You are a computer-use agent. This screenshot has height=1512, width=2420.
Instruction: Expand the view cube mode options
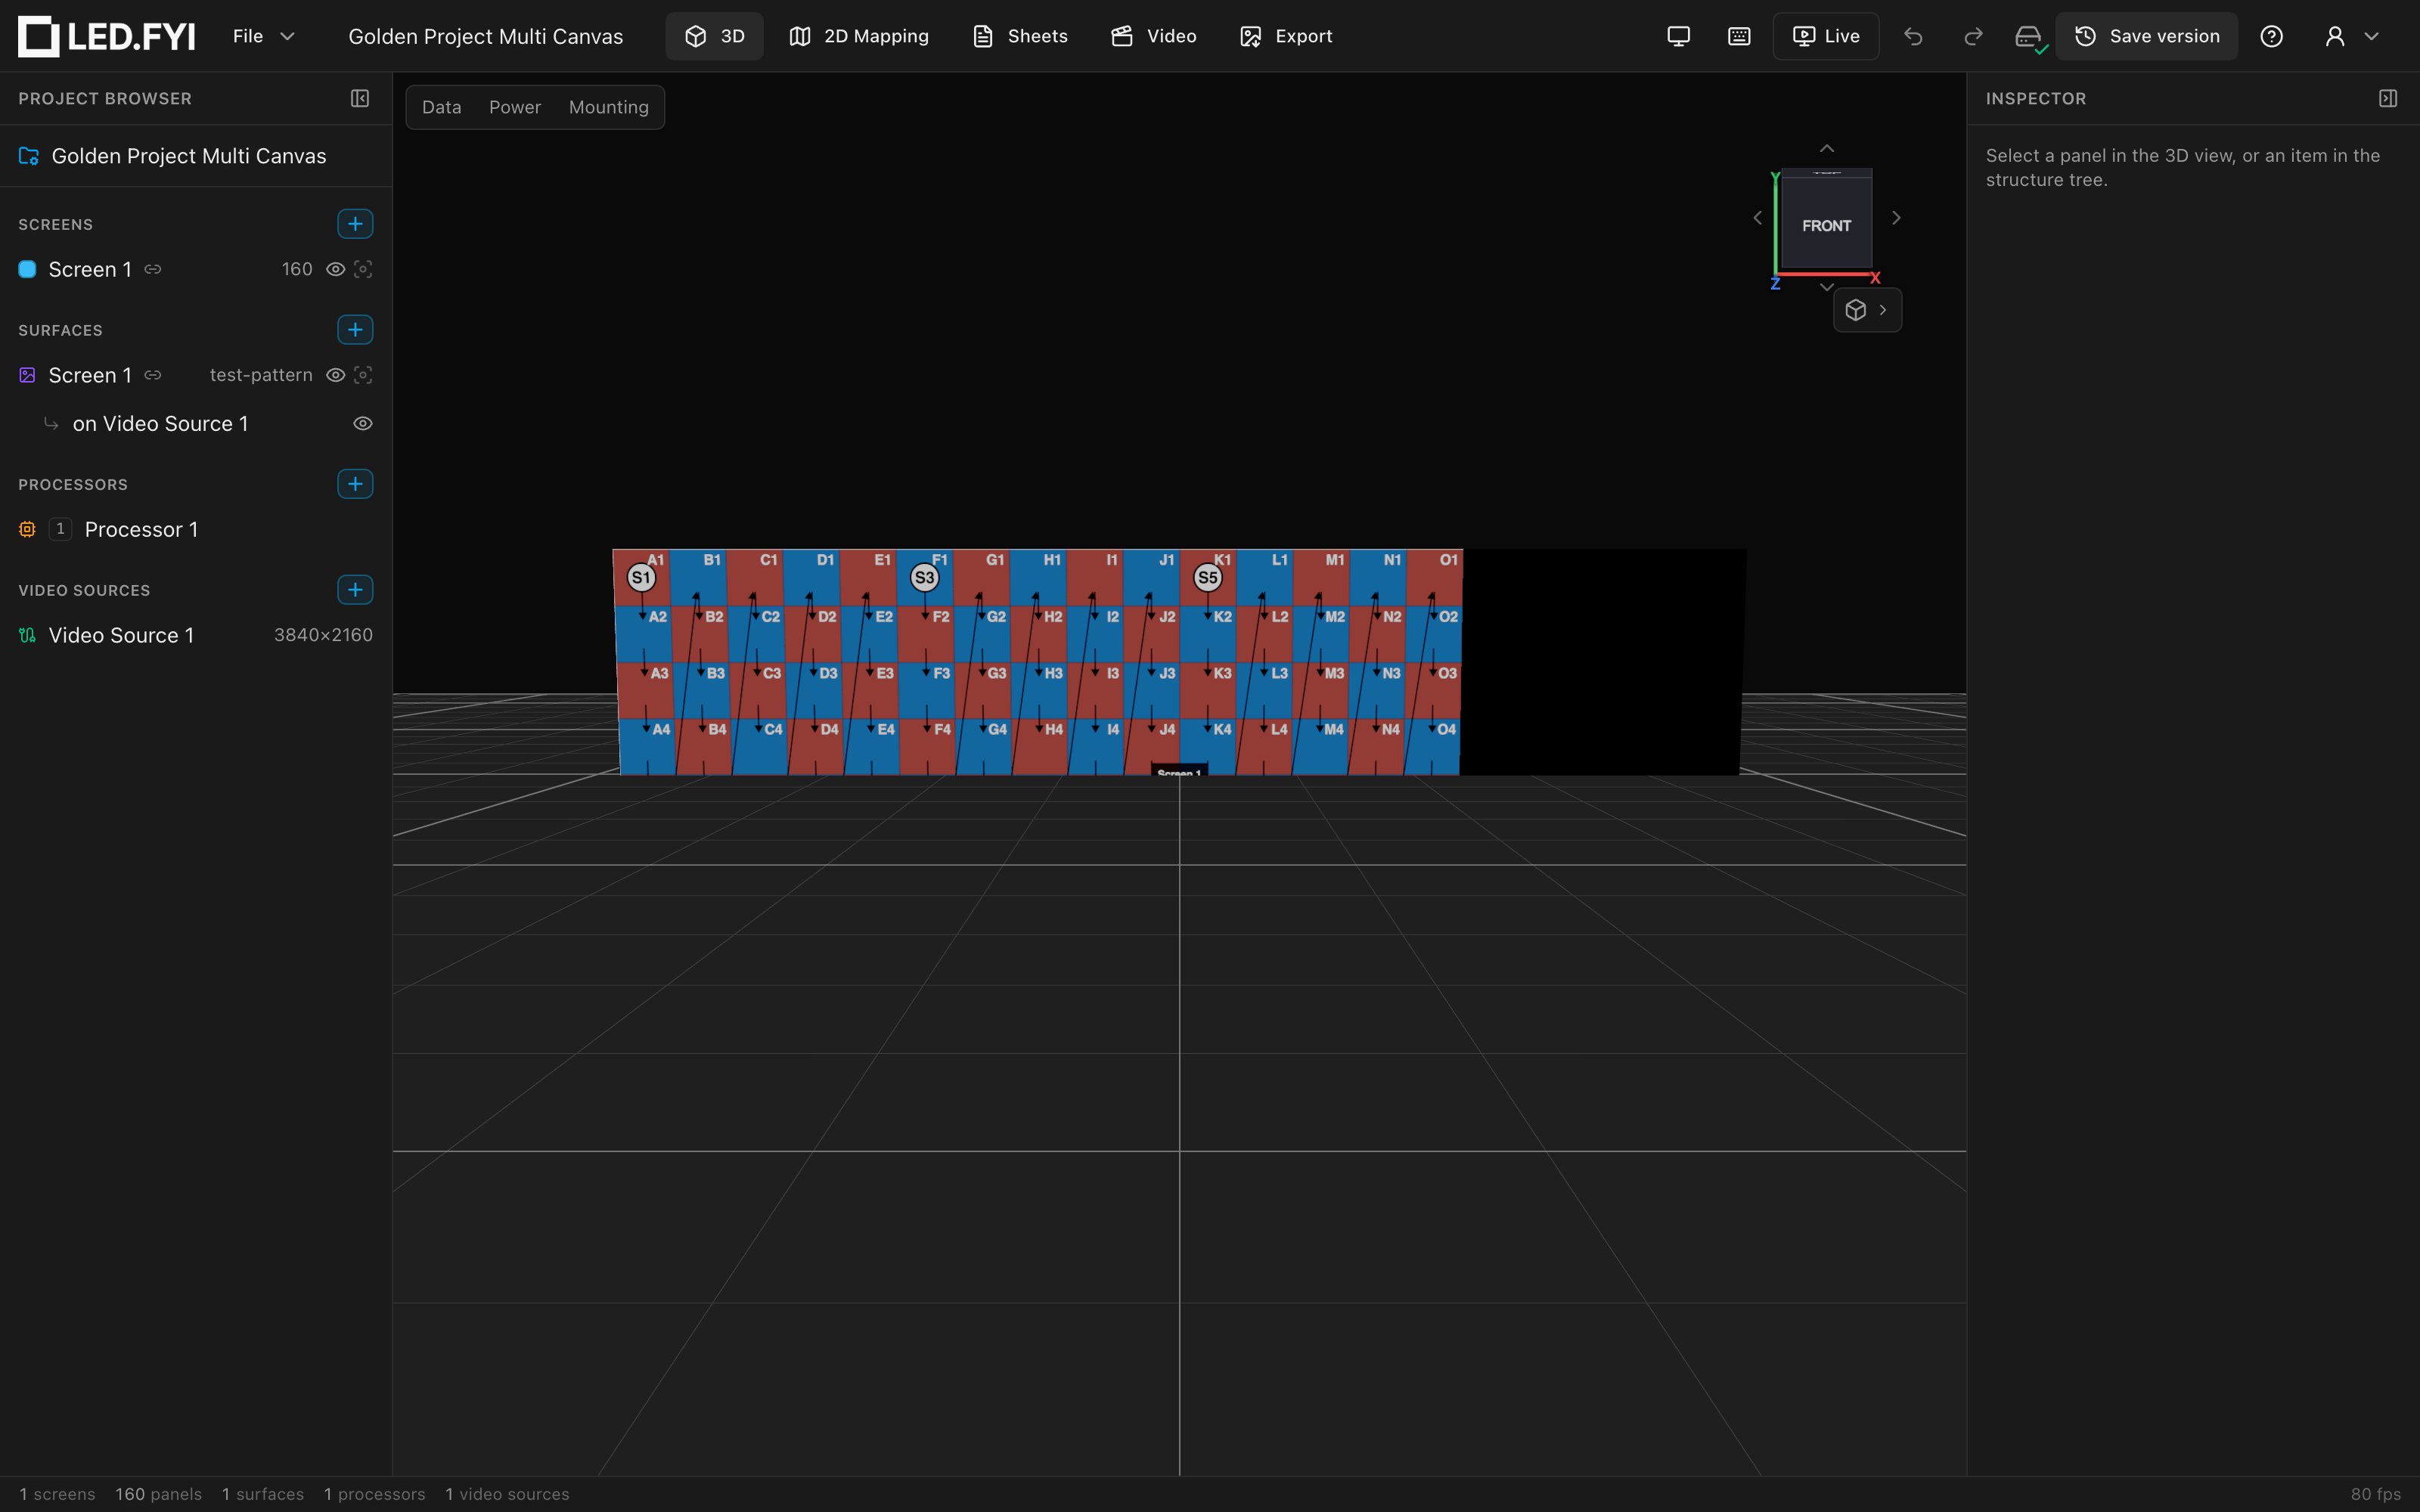pyautogui.click(x=1867, y=310)
